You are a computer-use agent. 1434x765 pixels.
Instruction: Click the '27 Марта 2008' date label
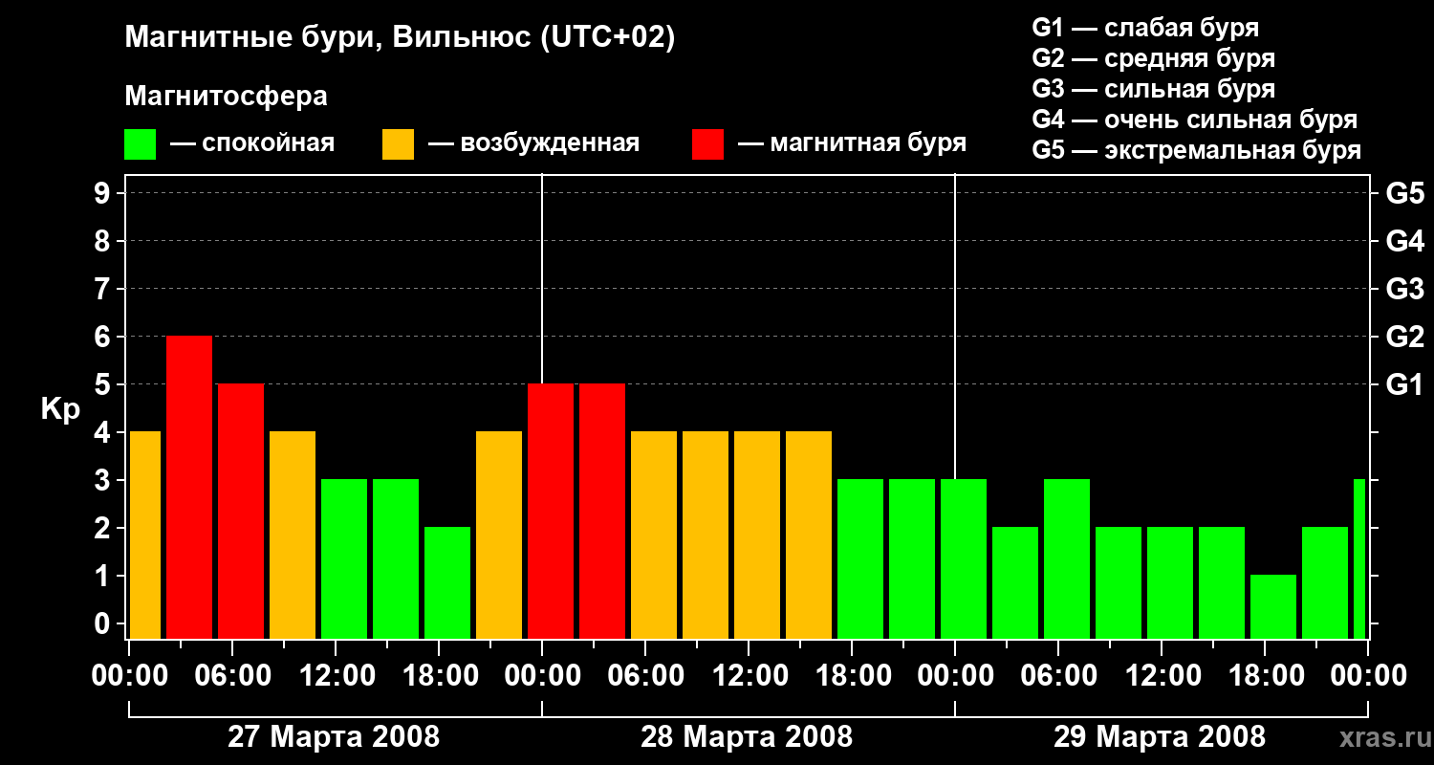point(334,737)
